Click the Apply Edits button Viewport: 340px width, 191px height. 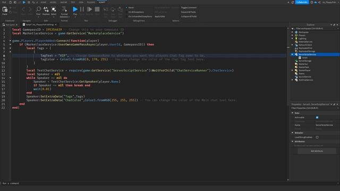(160, 16)
